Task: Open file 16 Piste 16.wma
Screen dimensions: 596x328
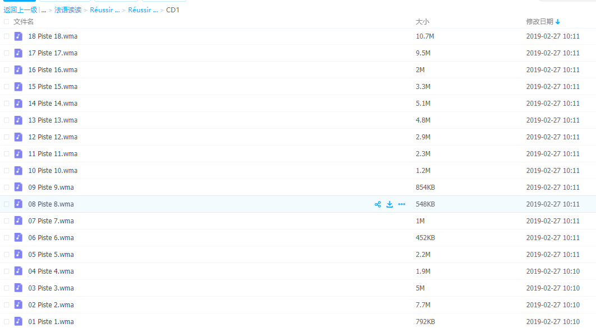Action: pyautogui.click(x=53, y=70)
